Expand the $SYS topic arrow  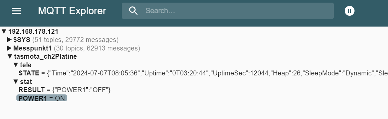click(10, 40)
